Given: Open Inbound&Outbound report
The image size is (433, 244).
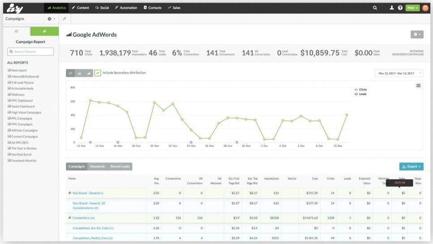Looking at the screenshot, I should [x=23, y=76].
